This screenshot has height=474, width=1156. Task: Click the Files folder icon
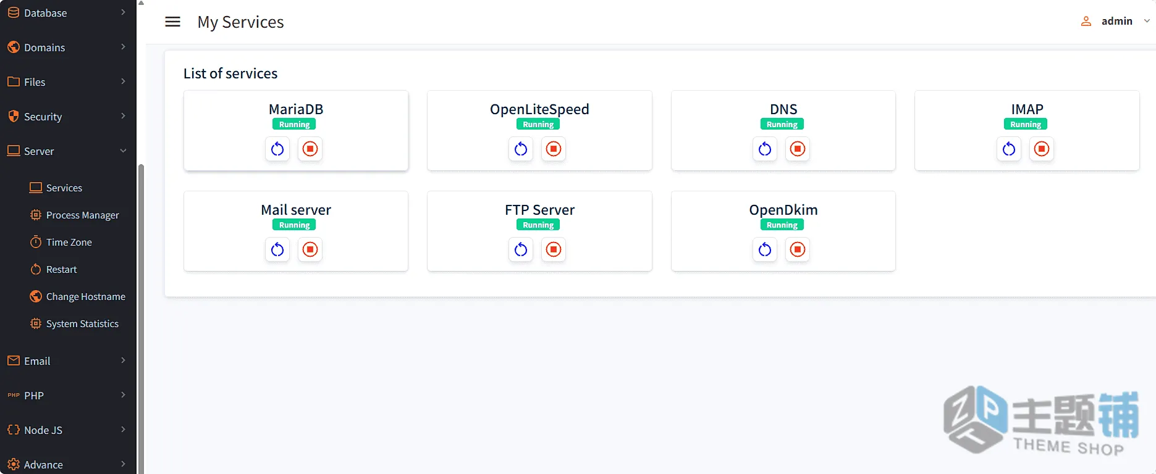(13, 82)
